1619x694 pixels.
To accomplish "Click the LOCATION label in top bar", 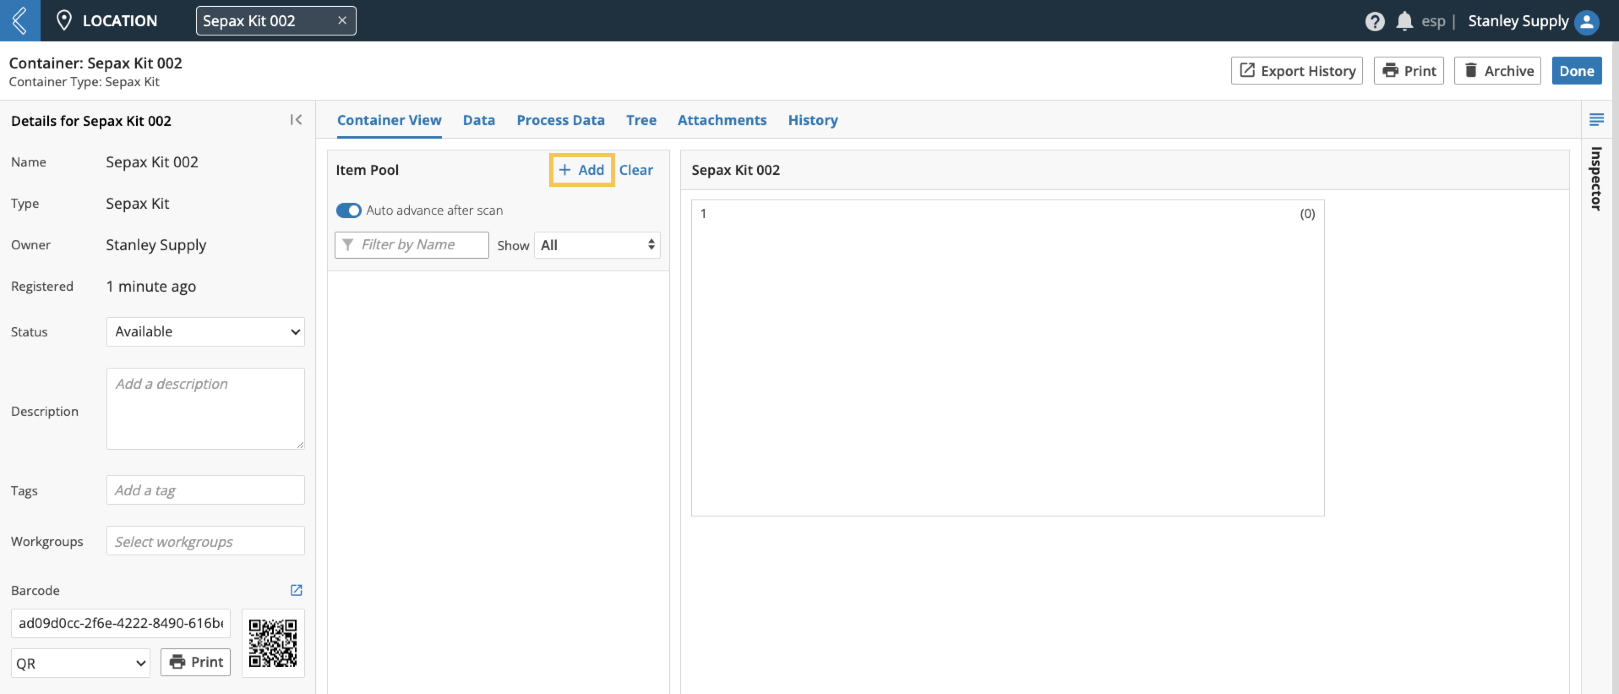I will tap(120, 21).
